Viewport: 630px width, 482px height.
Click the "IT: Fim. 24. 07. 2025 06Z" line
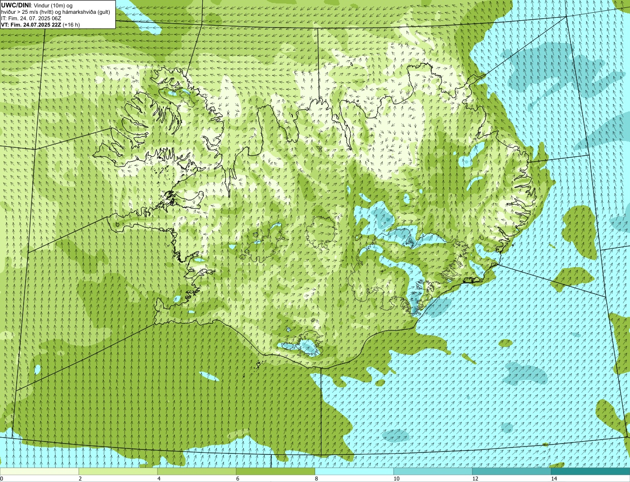(x=31, y=18)
